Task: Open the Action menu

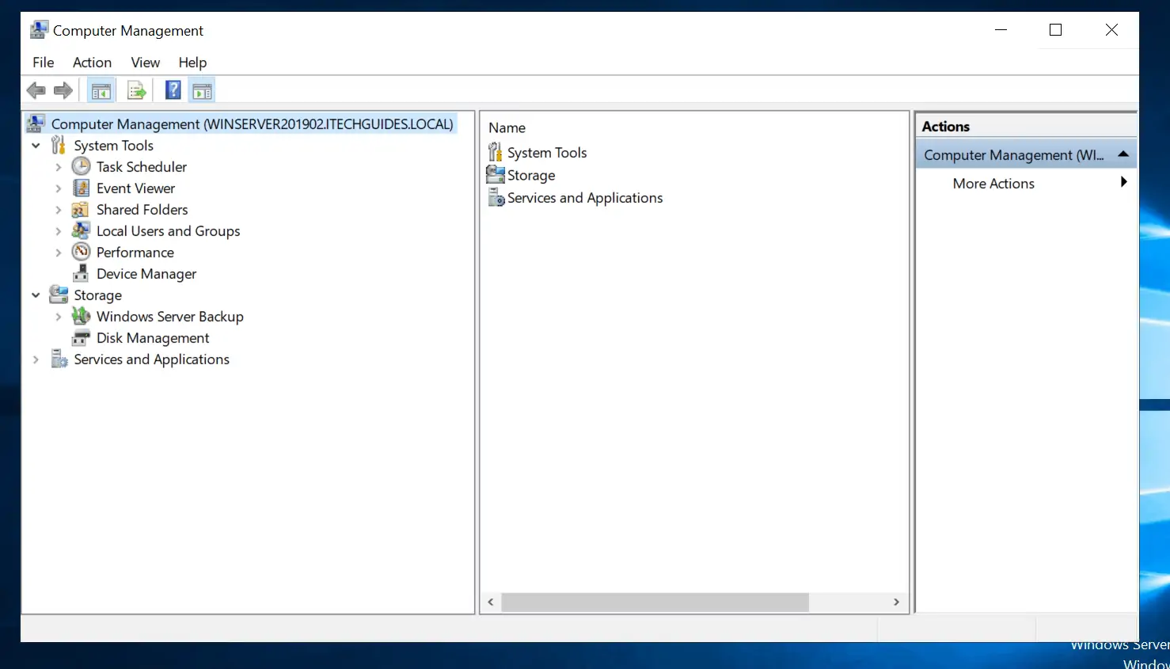Action: coord(92,63)
